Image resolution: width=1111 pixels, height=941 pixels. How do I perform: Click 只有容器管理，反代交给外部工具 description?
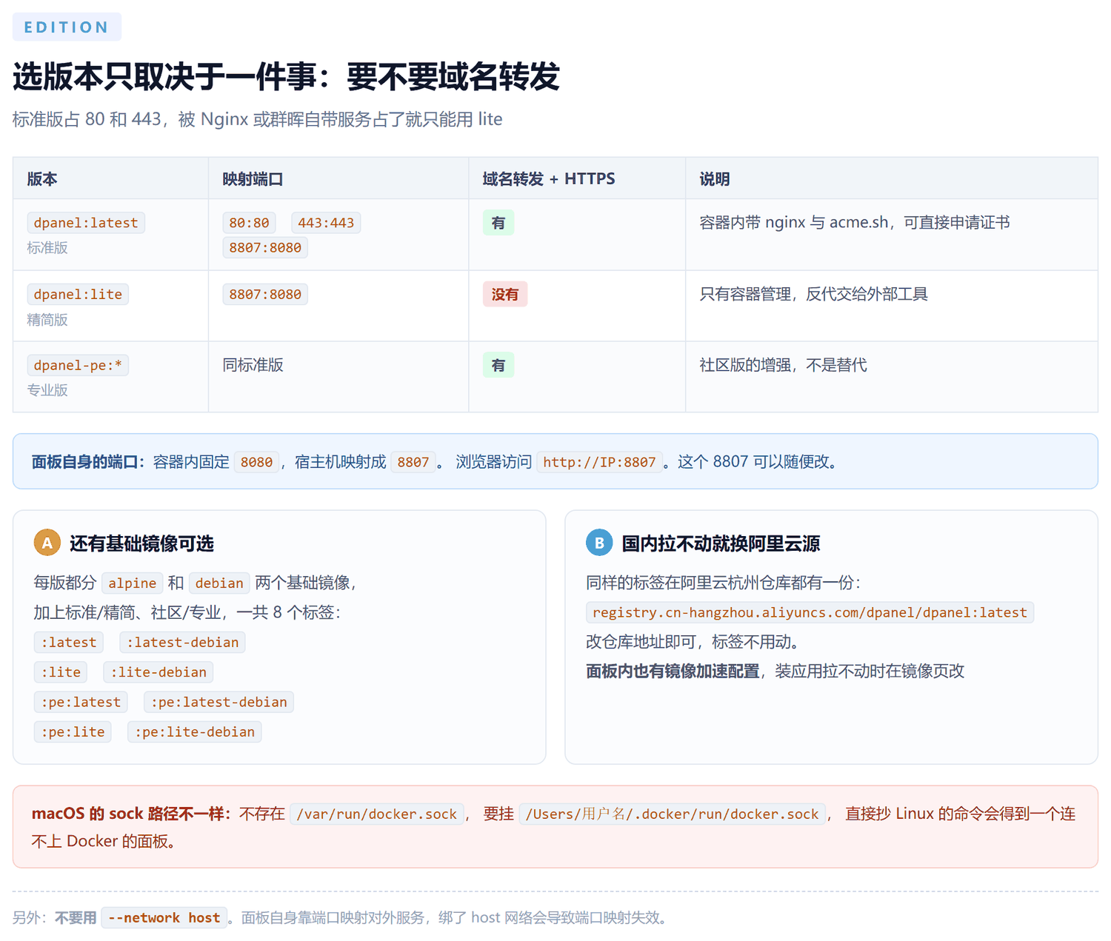click(x=814, y=294)
